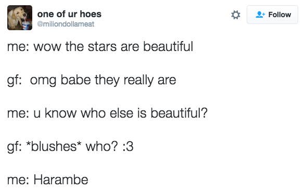Follow the account 'one of ur hoes'
Image resolution: width=306 pixels, height=190 pixels.
272,15
